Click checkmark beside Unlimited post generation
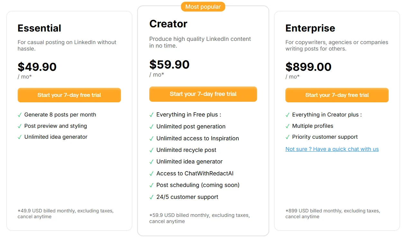Viewport: 408px width, 242px height. (x=152, y=127)
